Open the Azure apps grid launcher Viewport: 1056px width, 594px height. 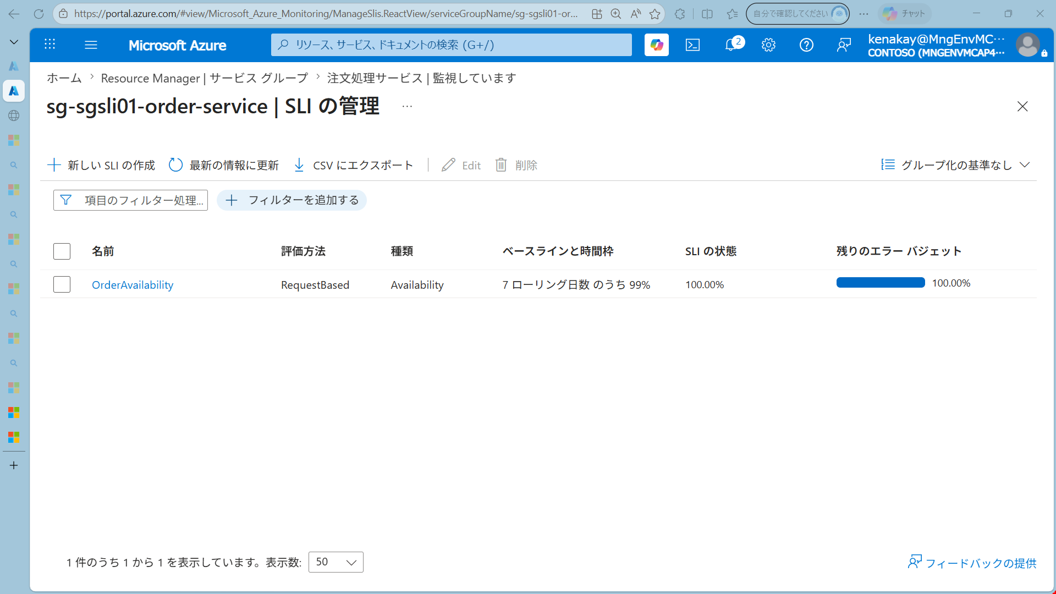pyautogui.click(x=50, y=45)
